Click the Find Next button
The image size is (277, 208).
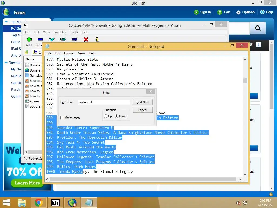[x=143, y=102]
